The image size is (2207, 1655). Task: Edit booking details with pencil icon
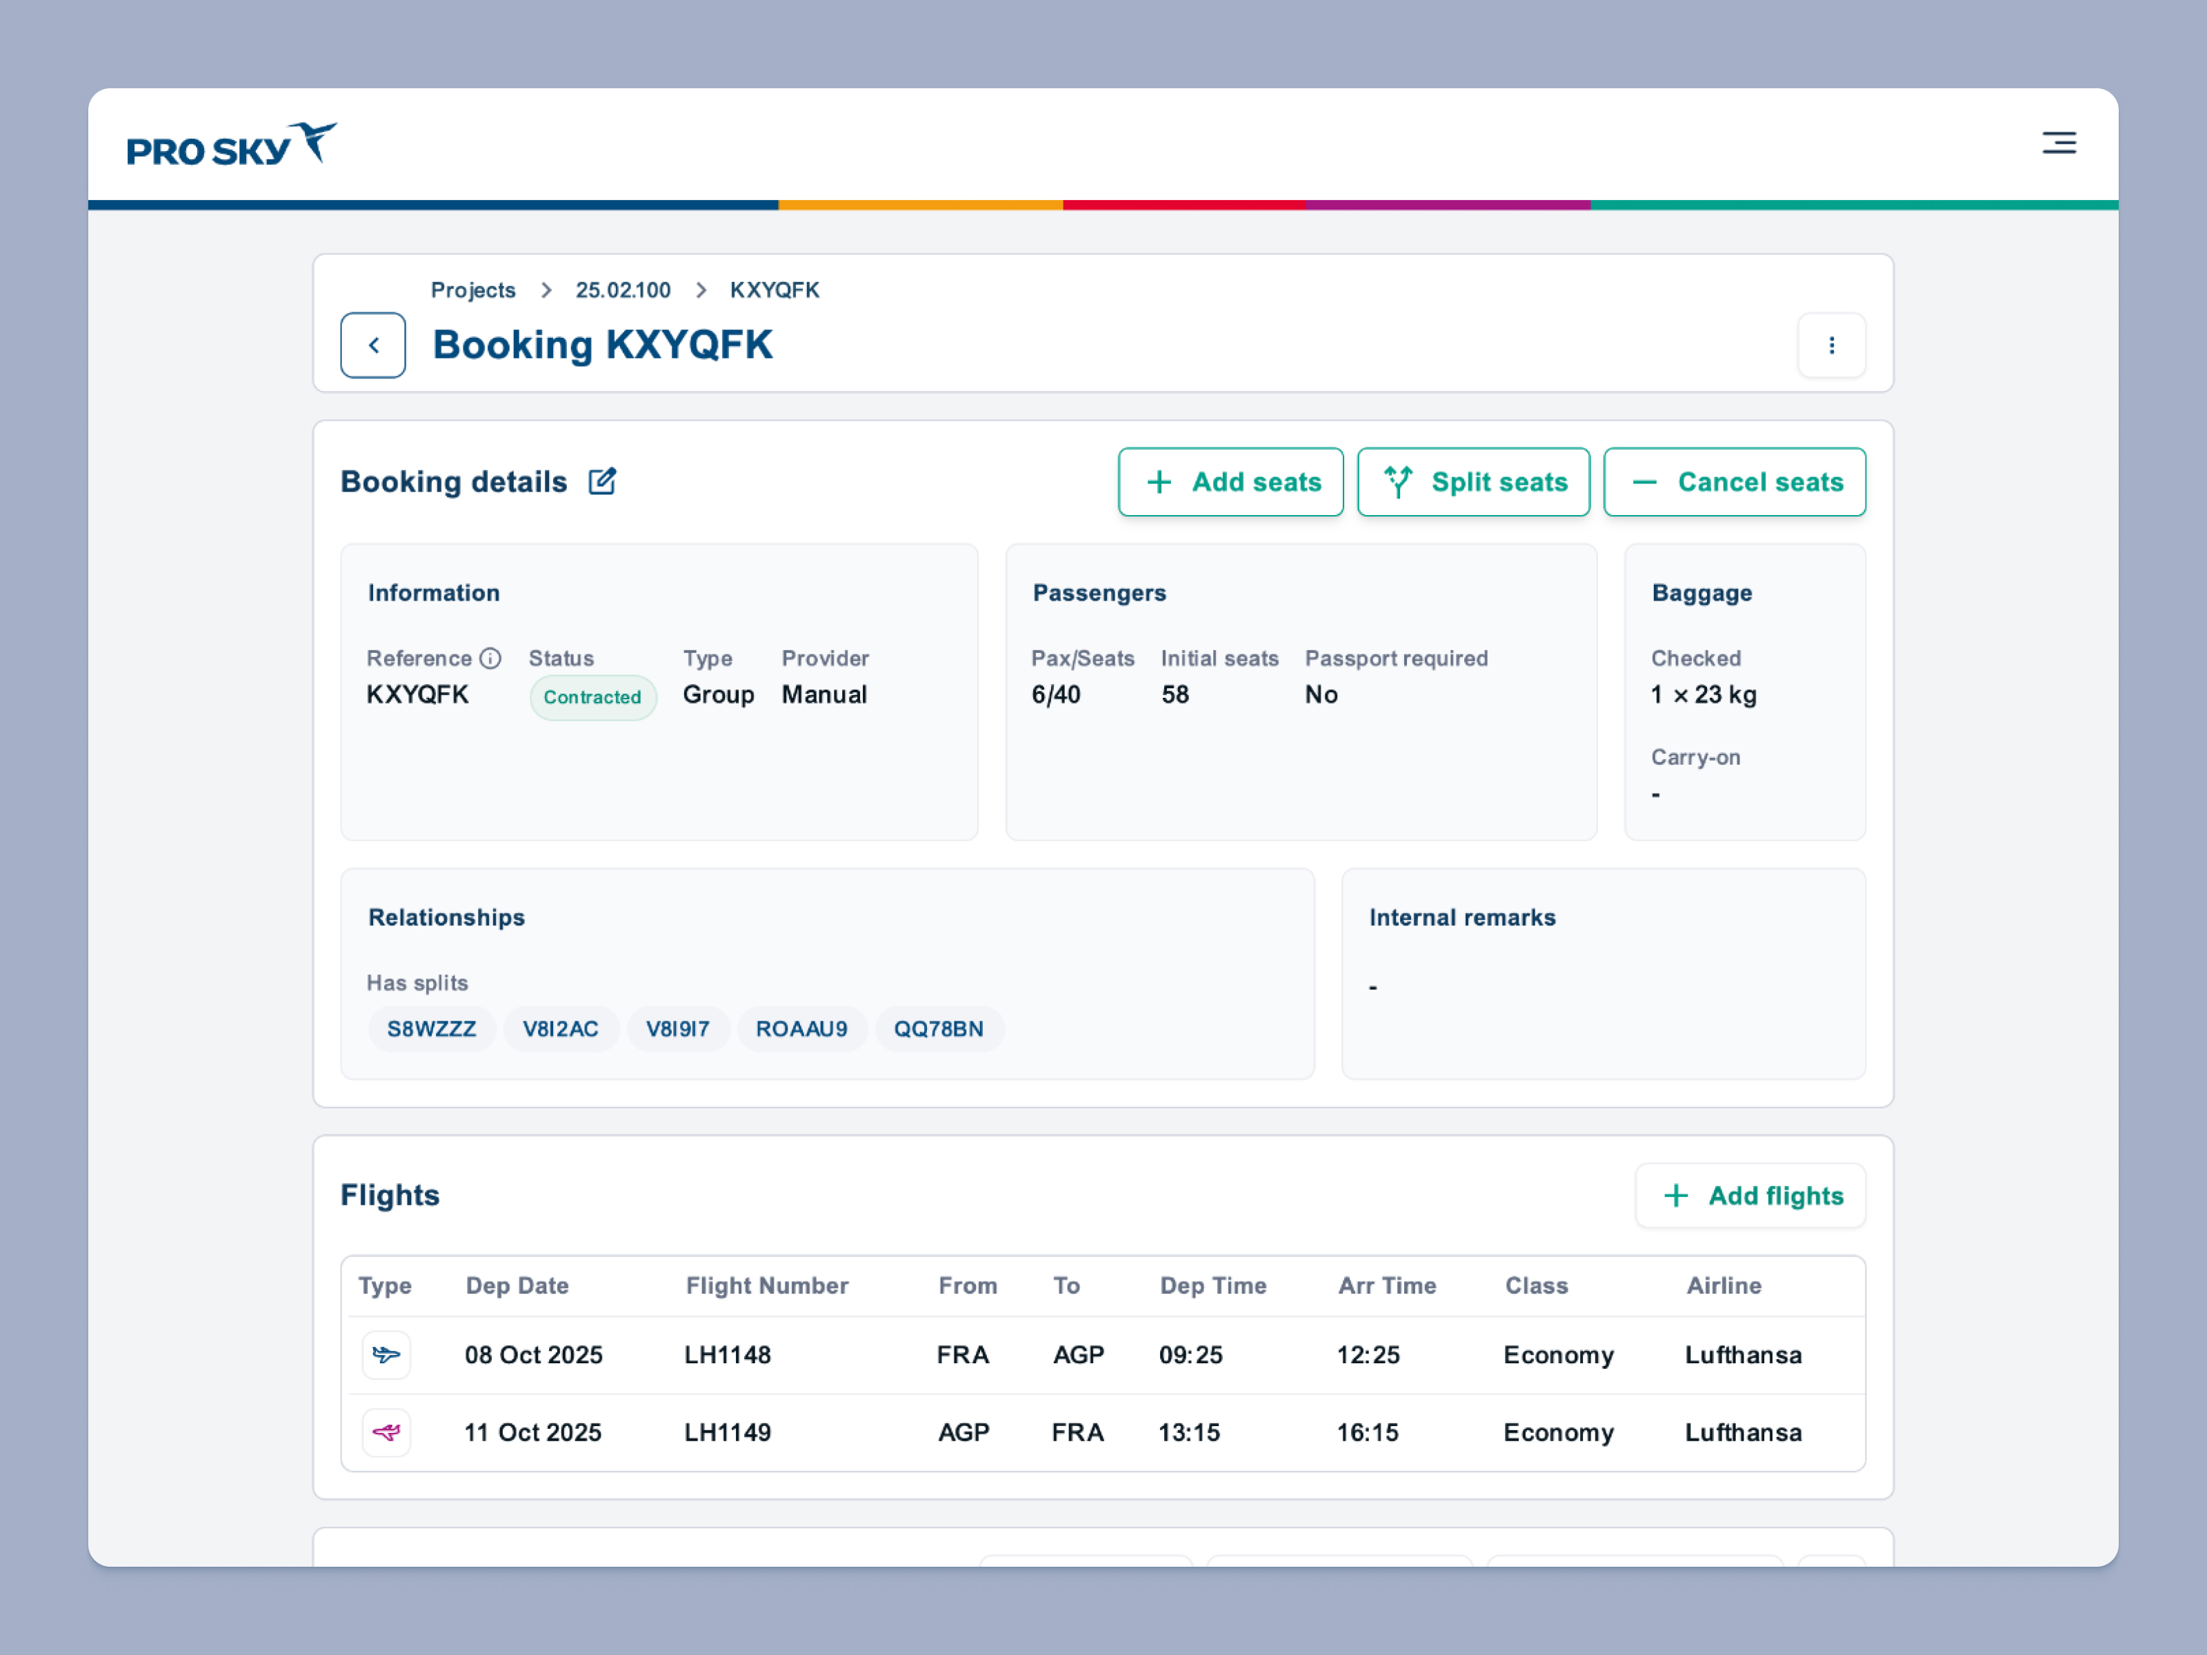click(x=603, y=481)
